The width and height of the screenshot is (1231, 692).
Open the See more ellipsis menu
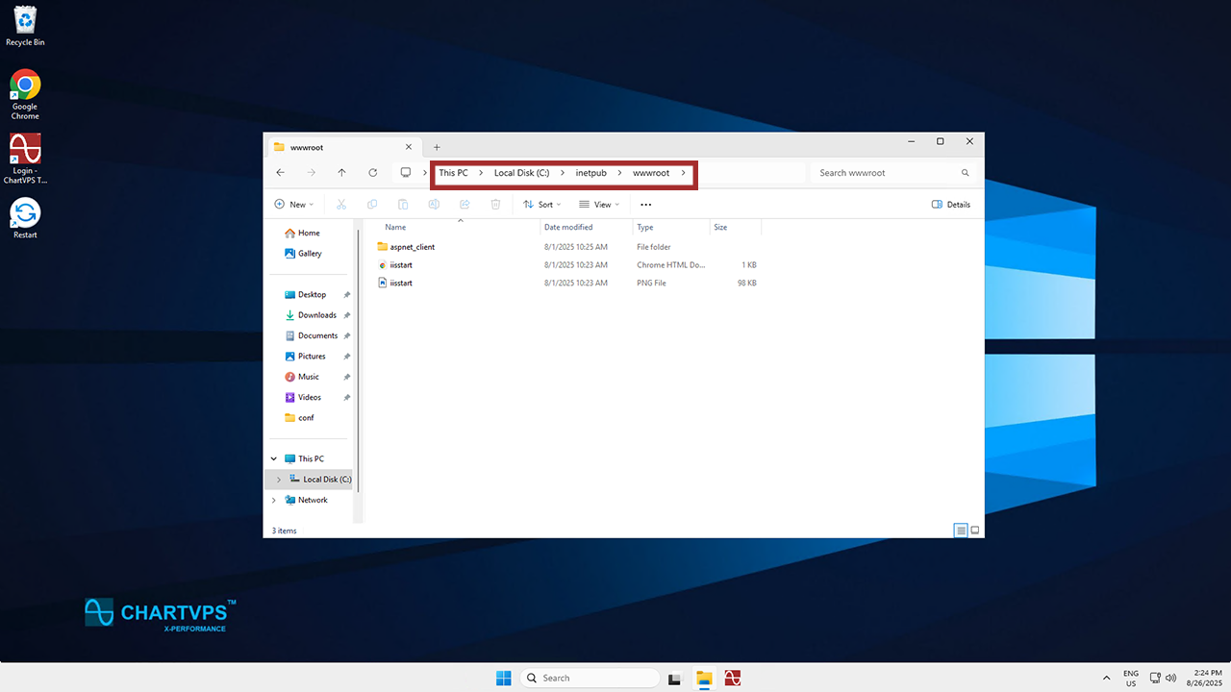coord(645,205)
